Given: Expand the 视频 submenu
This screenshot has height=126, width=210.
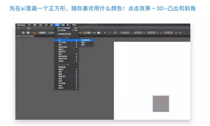Looking at the screenshot, I should (x=66, y=86).
